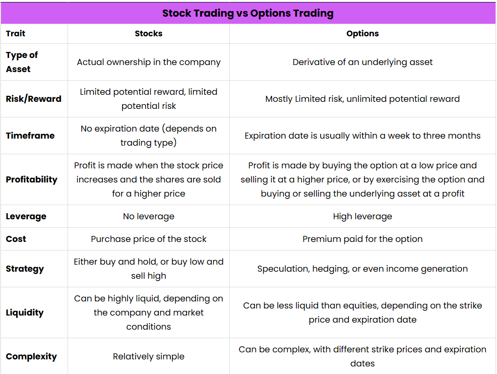Select the 'Stocks' column header
The image size is (497, 374).
coord(148,34)
